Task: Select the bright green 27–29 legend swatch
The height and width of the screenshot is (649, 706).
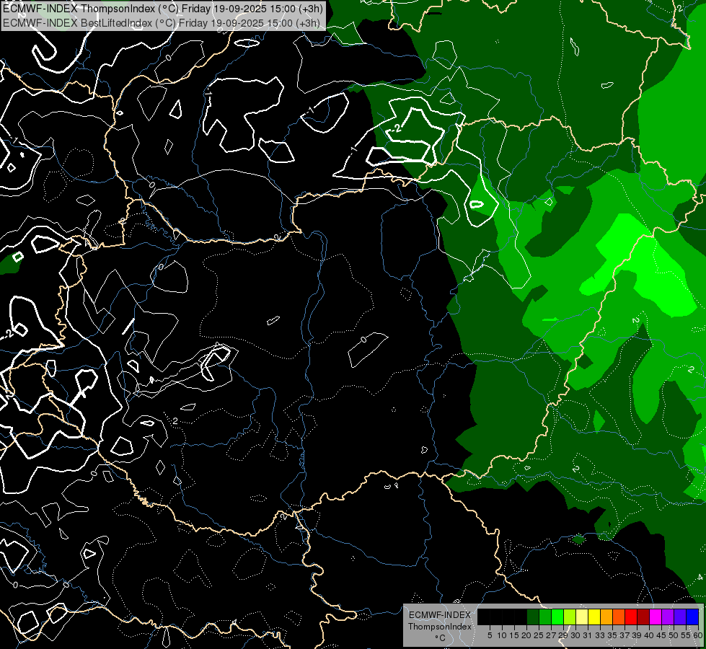Action: (557, 617)
